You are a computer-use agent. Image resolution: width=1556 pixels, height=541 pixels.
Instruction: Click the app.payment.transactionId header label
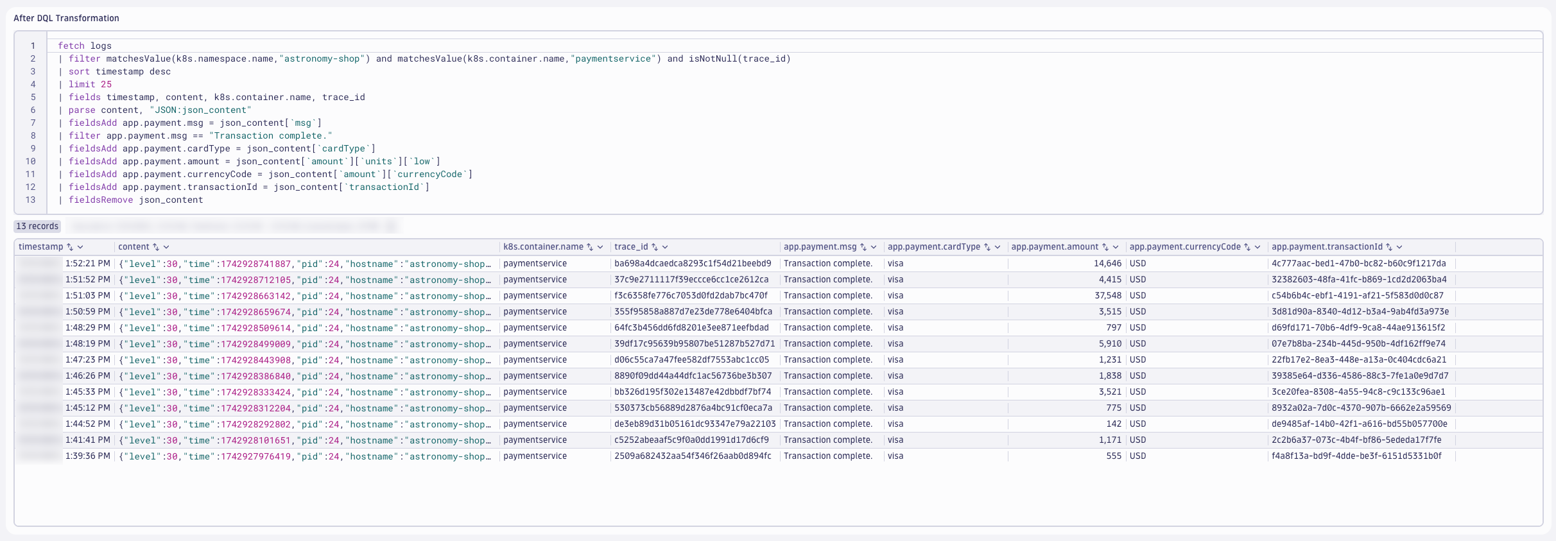tap(1327, 247)
